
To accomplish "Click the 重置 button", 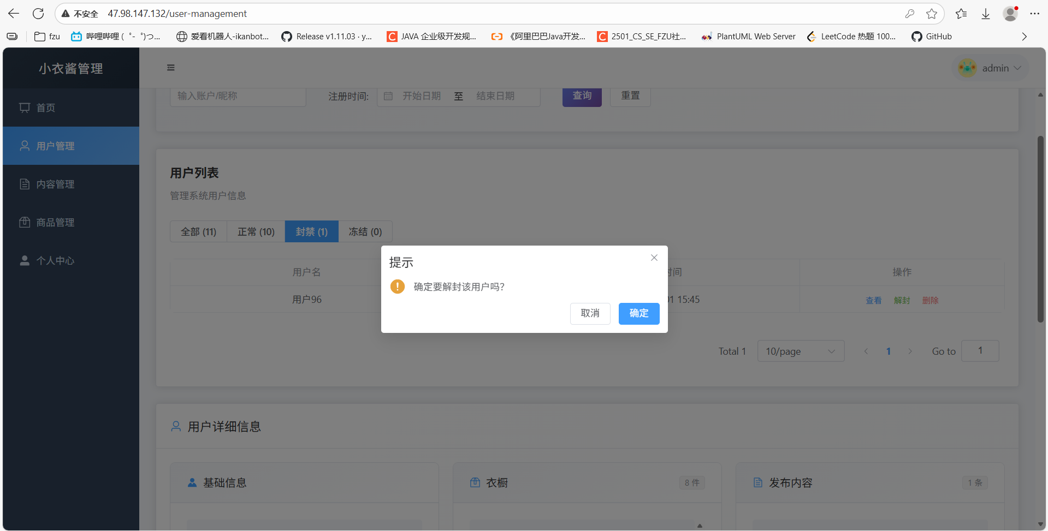I will point(630,96).
